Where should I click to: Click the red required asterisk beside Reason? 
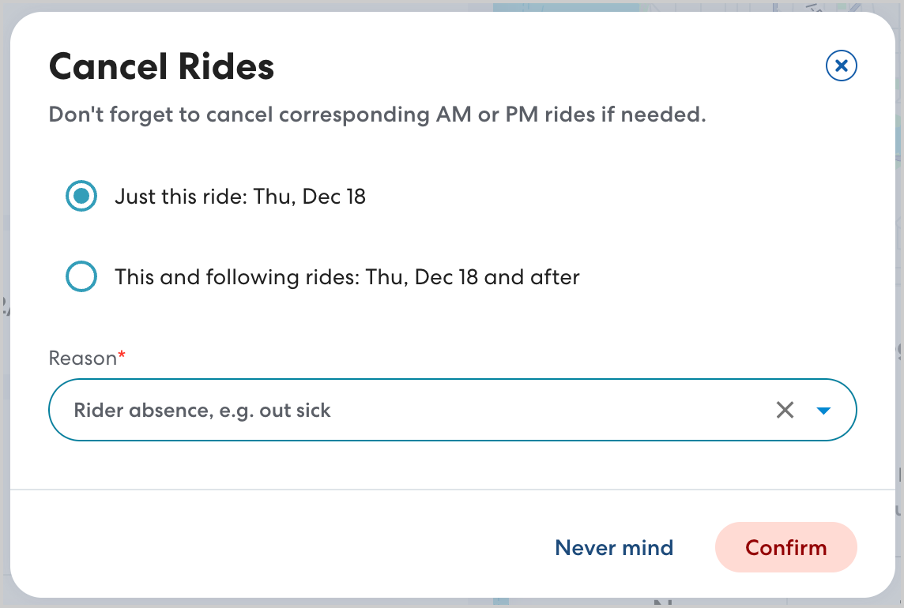pos(122,357)
